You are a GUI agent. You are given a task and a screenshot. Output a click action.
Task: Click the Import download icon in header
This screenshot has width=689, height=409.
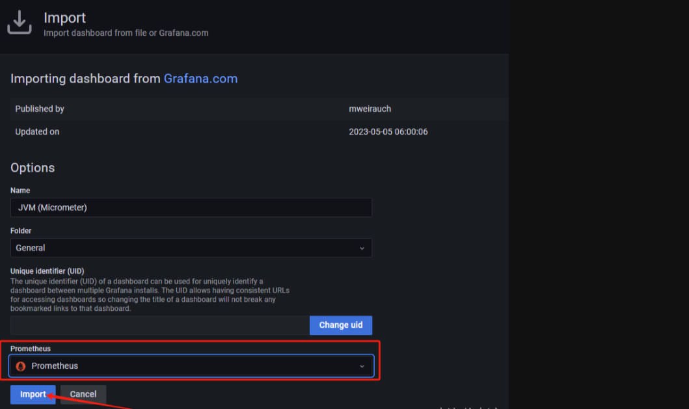(x=20, y=22)
